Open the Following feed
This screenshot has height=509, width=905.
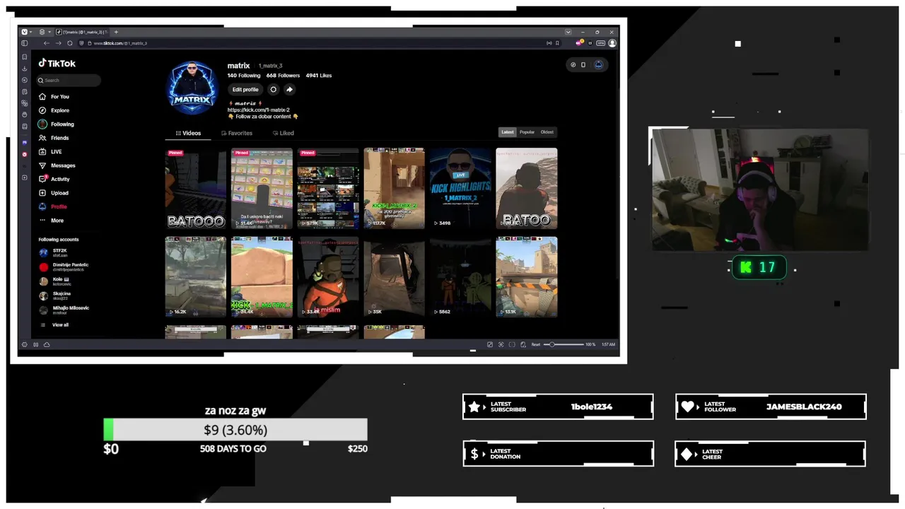[x=56, y=124]
